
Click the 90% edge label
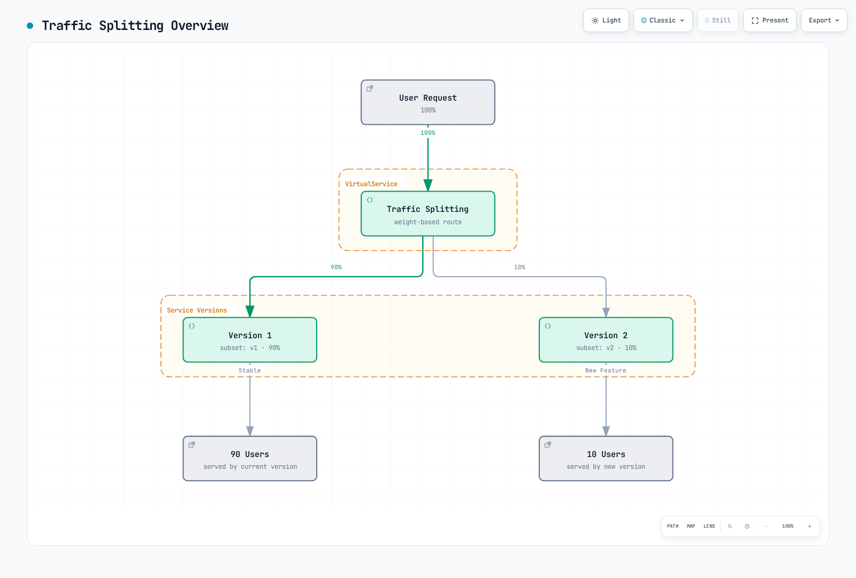[x=336, y=267]
